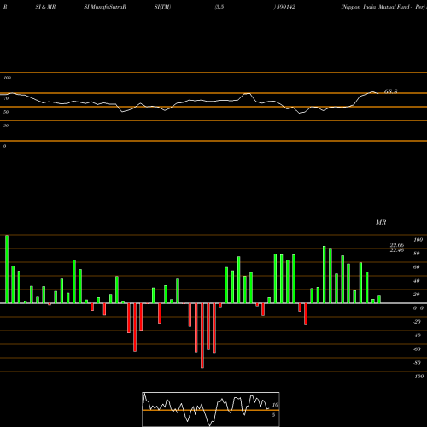This screenshot has height=427, width=427.
Task: Click the MR axis label "100"
Action: [418, 240]
